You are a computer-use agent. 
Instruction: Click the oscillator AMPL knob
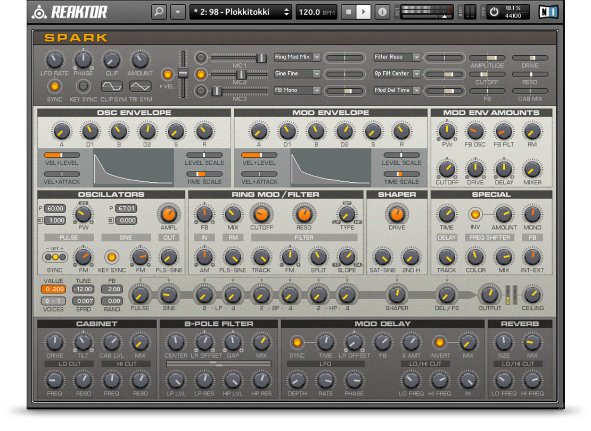pyautogui.click(x=168, y=214)
